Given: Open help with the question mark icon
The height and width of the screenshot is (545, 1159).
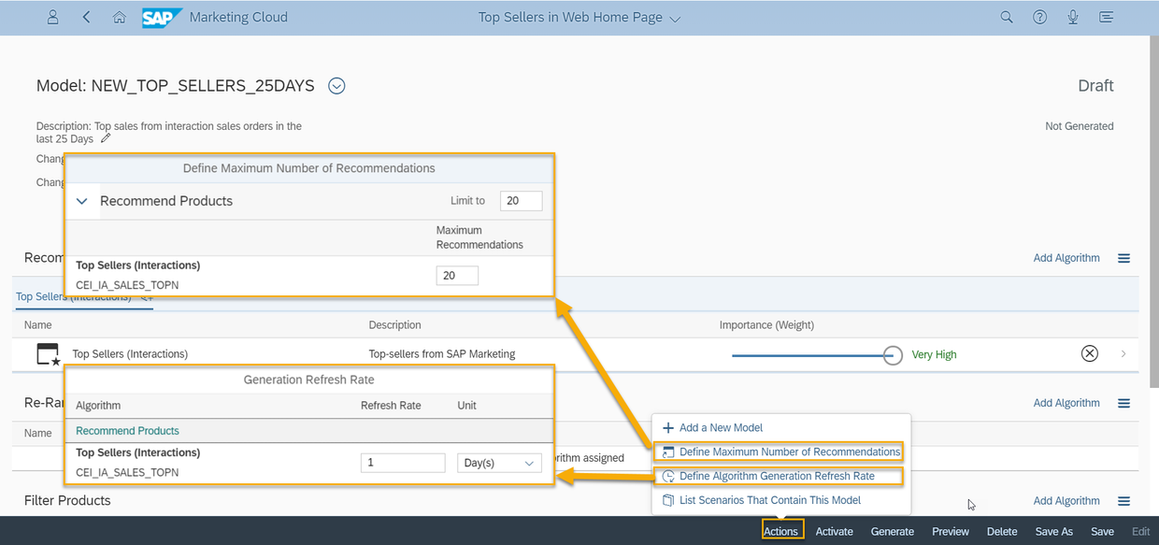Looking at the screenshot, I should (x=1039, y=17).
